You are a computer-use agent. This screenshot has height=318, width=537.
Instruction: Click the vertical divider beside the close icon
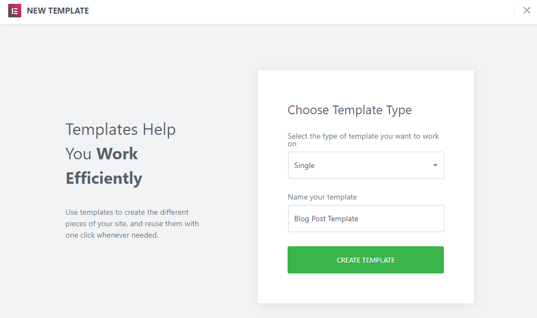pyautogui.click(x=514, y=10)
